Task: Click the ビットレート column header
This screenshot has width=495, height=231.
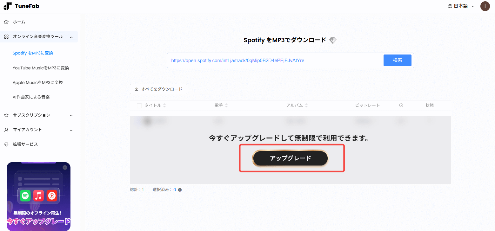Action: 367,106
